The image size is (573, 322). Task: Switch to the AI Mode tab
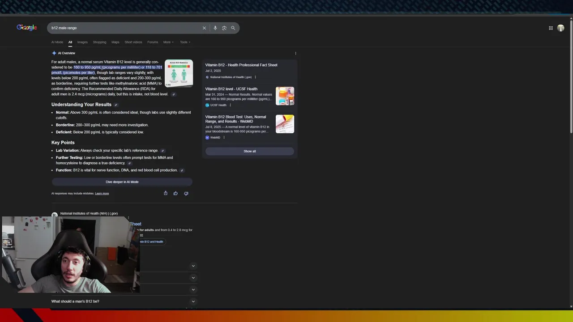coord(57,42)
